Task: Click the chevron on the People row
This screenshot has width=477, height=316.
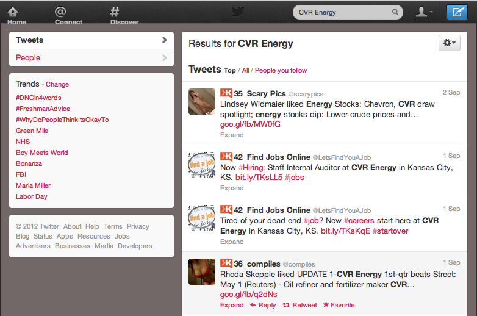Action: [165, 58]
